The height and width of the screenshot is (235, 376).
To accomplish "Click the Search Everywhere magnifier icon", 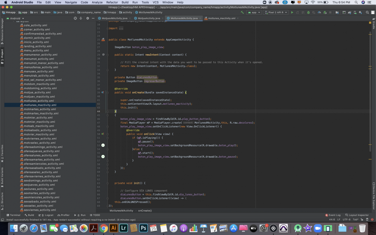I will pyautogui.click(x=367, y=12).
